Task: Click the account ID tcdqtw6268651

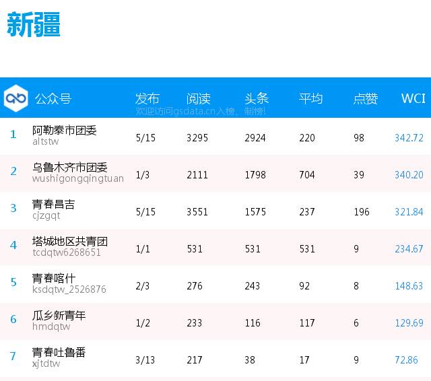Action: (x=67, y=252)
